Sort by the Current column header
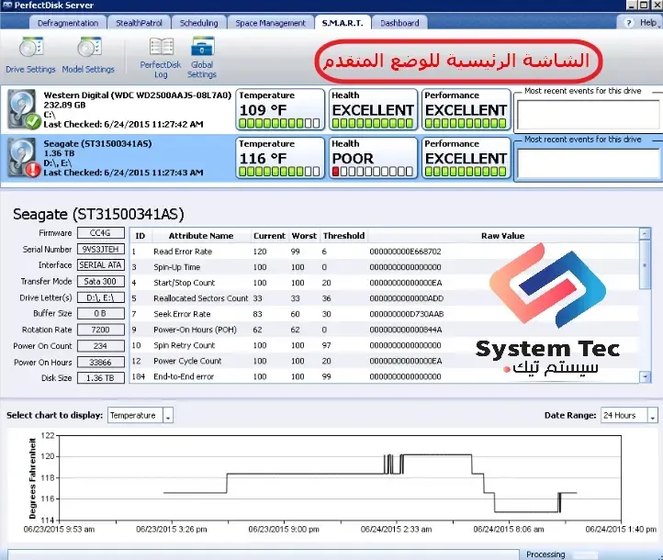The height and width of the screenshot is (560, 663). pyautogui.click(x=269, y=236)
